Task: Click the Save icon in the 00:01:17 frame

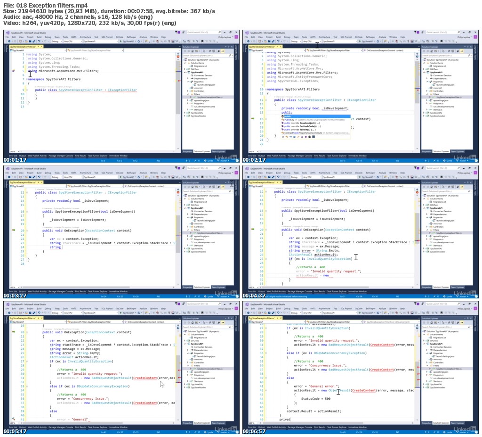Action: click(30, 41)
